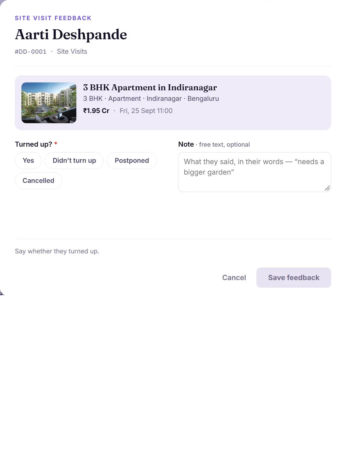
Task: Click the Save feedback button
Action: tap(294, 277)
